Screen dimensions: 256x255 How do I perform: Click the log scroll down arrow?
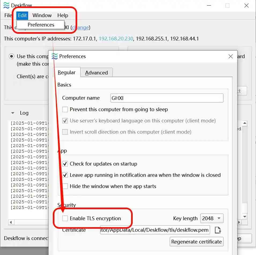point(244,216)
